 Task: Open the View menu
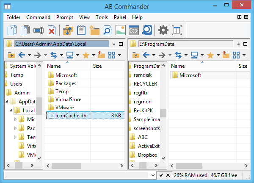84,17
